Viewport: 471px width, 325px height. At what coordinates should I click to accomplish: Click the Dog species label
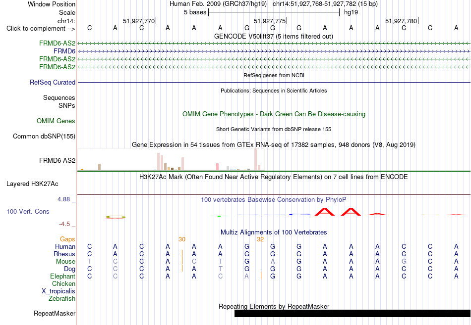[x=69, y=269]
